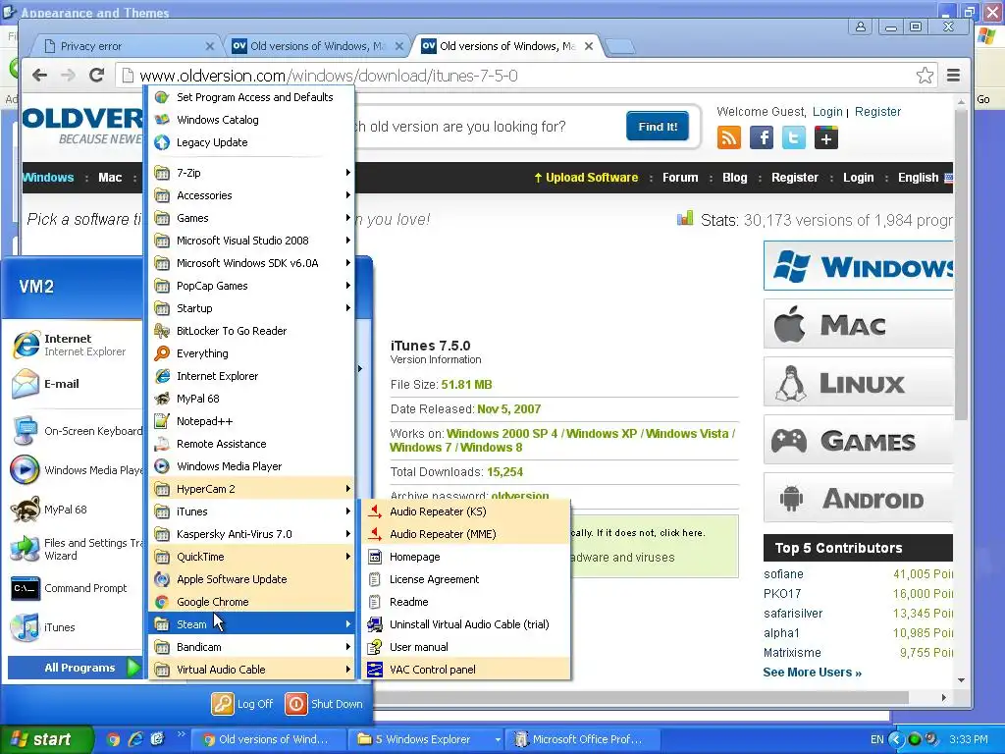Expand the Startup folder
The width and height of the screenshot is (1005, 754).
(x=251, y=308)
